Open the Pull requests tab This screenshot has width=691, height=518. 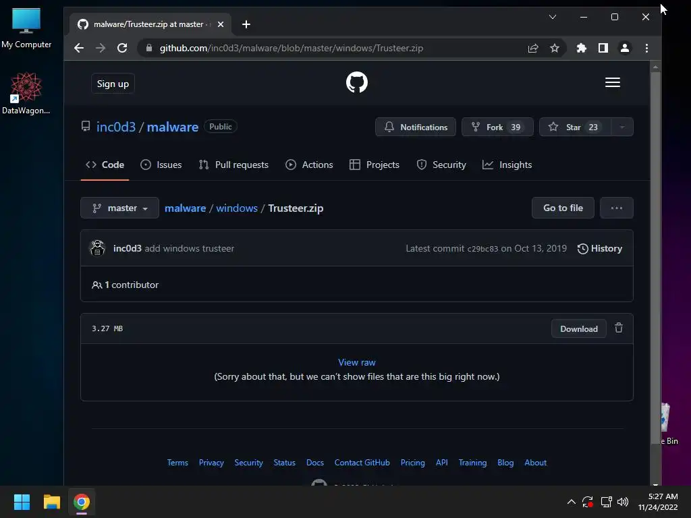click(233, 165)
